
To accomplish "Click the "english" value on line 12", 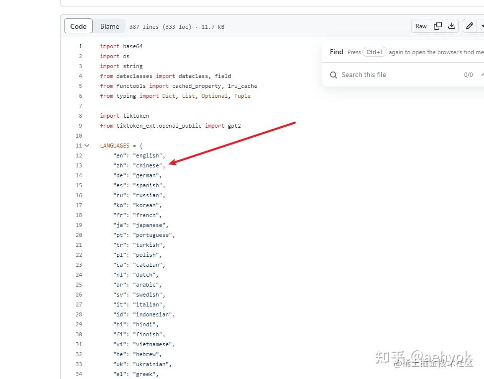I will pos(148,155).
